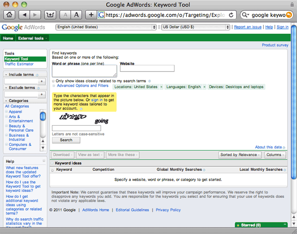The image size is (297, 234).
Task: Choose All Categories
Action: [x=17, y=106]
